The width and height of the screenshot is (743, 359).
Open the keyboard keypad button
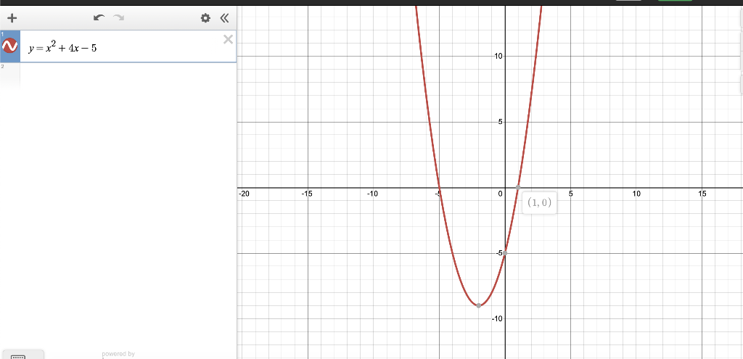coord(23,355)
